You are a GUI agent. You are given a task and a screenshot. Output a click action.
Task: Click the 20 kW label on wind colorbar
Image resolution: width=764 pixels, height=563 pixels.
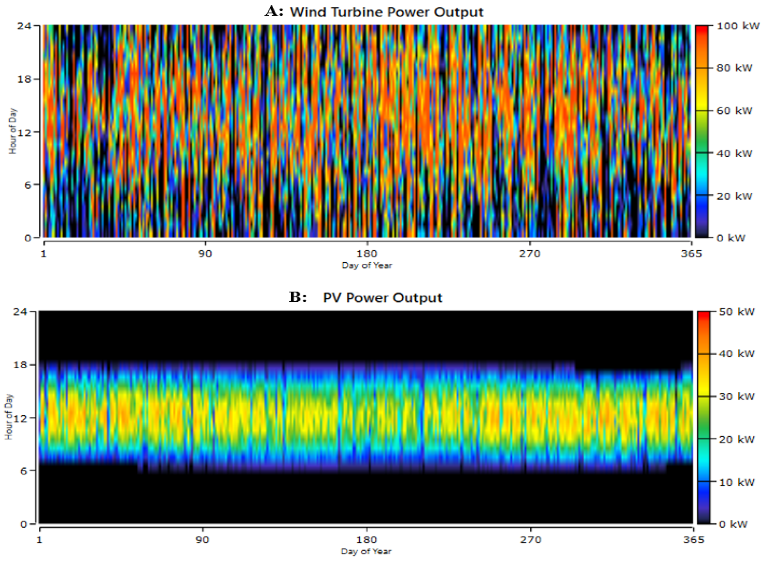click(x=734, y=196)
